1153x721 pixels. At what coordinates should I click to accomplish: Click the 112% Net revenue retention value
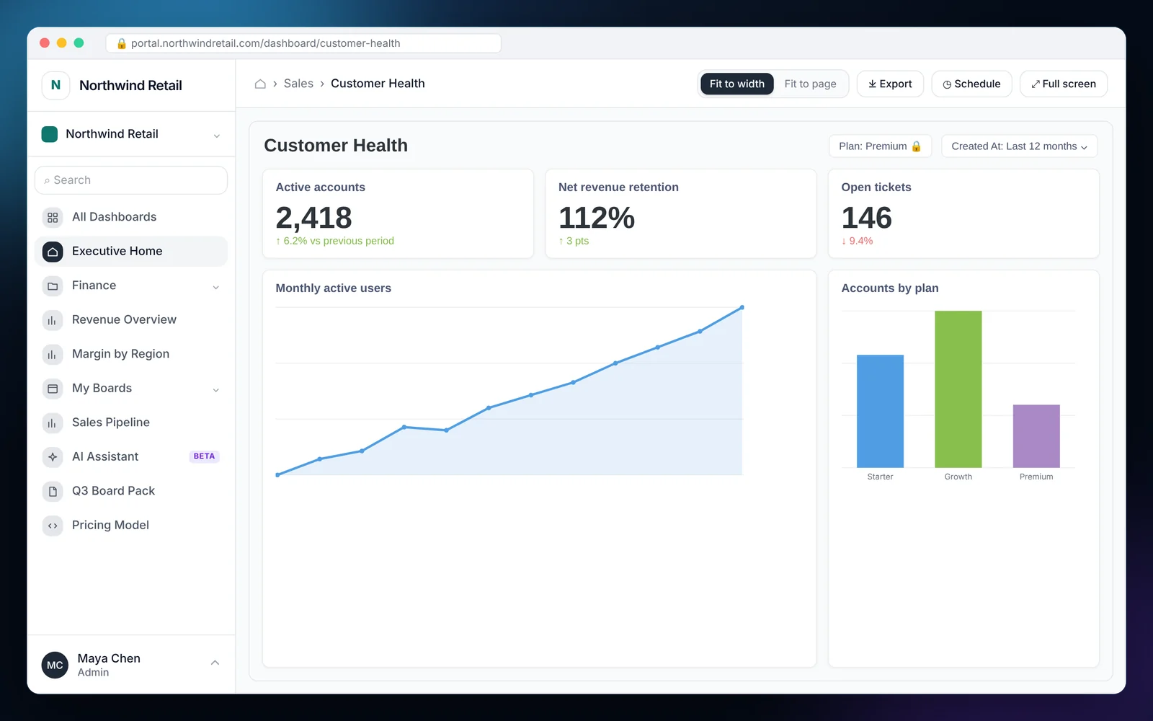pyautogui.click(x=597, y=218)
